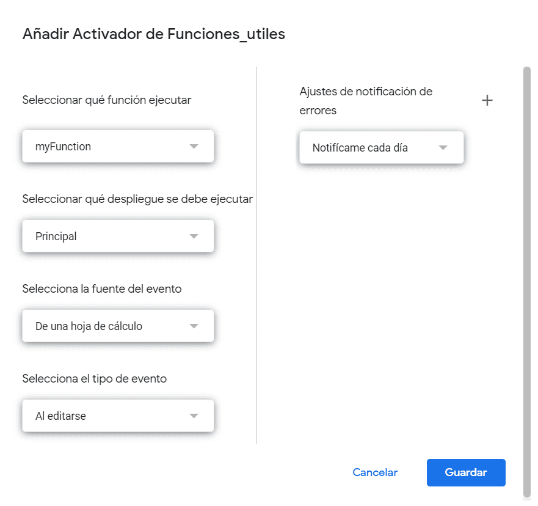Click the arrow beside Al editarse
538x506 pixels.
coord(194,416)
